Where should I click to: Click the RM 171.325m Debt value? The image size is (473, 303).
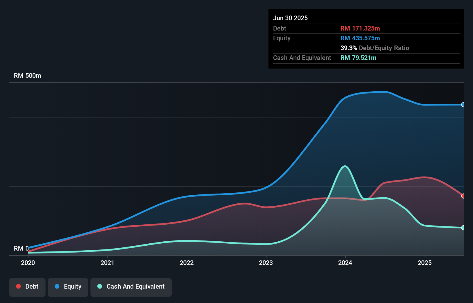pyautogui.click(x=360, y=28)
